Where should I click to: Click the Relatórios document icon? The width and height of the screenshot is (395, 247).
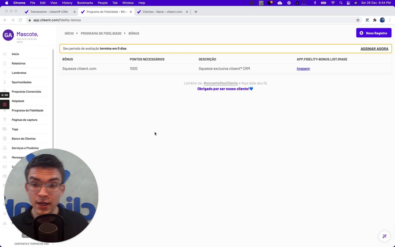(x=5, y=63)
